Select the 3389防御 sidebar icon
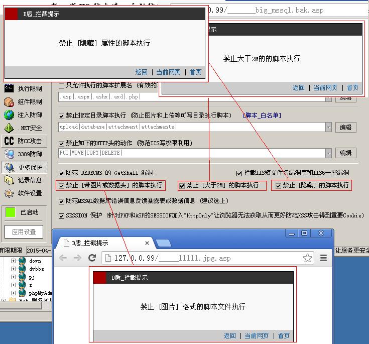 click(x=9, y=154)
